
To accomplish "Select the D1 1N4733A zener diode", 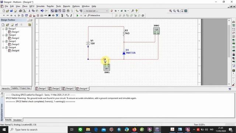I will [x=124, y=53].
